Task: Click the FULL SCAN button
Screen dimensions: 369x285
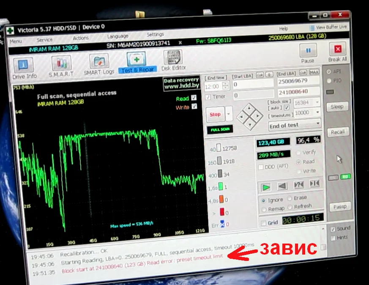Action: click(220, 129)
